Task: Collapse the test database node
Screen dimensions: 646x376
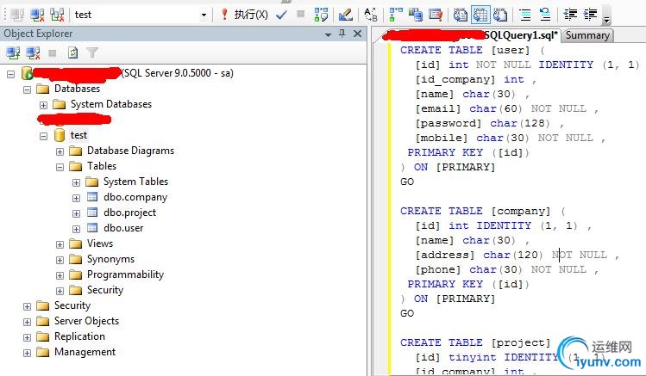Action: 44,136
